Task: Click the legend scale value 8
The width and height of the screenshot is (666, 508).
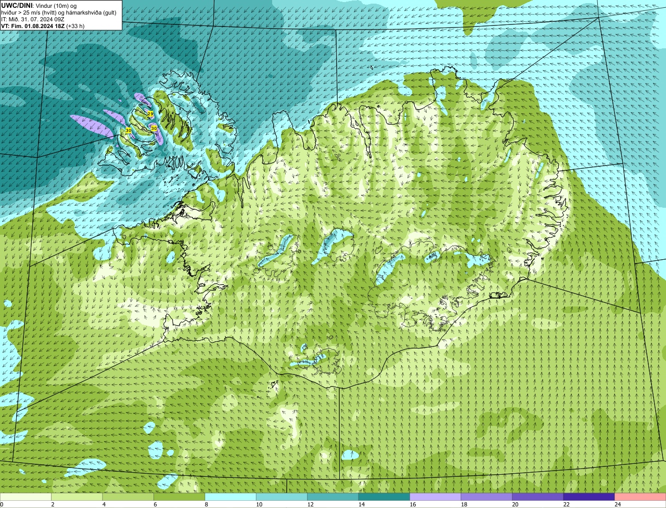Action: pyautogui.click(x=207, y=504)
